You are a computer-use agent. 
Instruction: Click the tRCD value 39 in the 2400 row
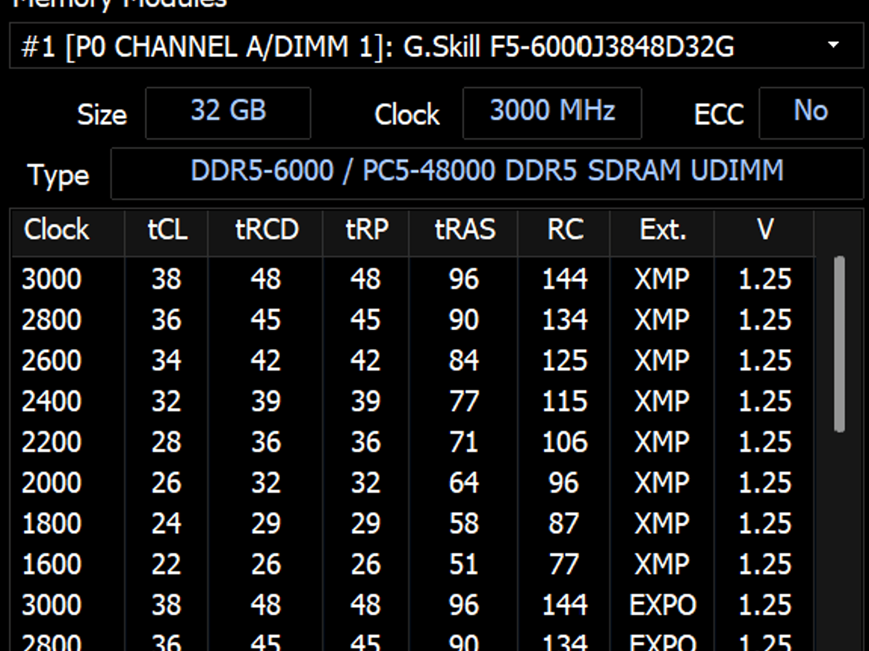click(x=266, y=401)
